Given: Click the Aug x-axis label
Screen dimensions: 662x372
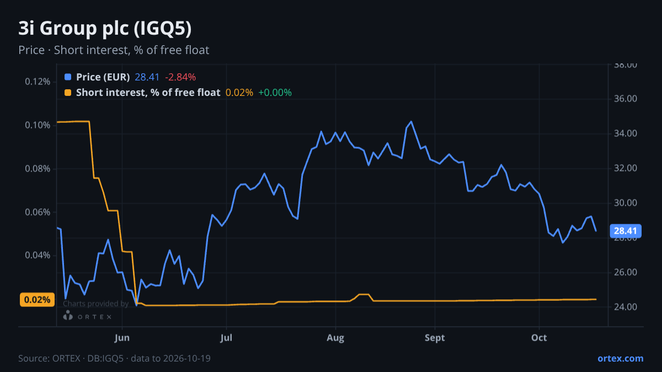Looking at the screenshot, I should tap(335, 338).
